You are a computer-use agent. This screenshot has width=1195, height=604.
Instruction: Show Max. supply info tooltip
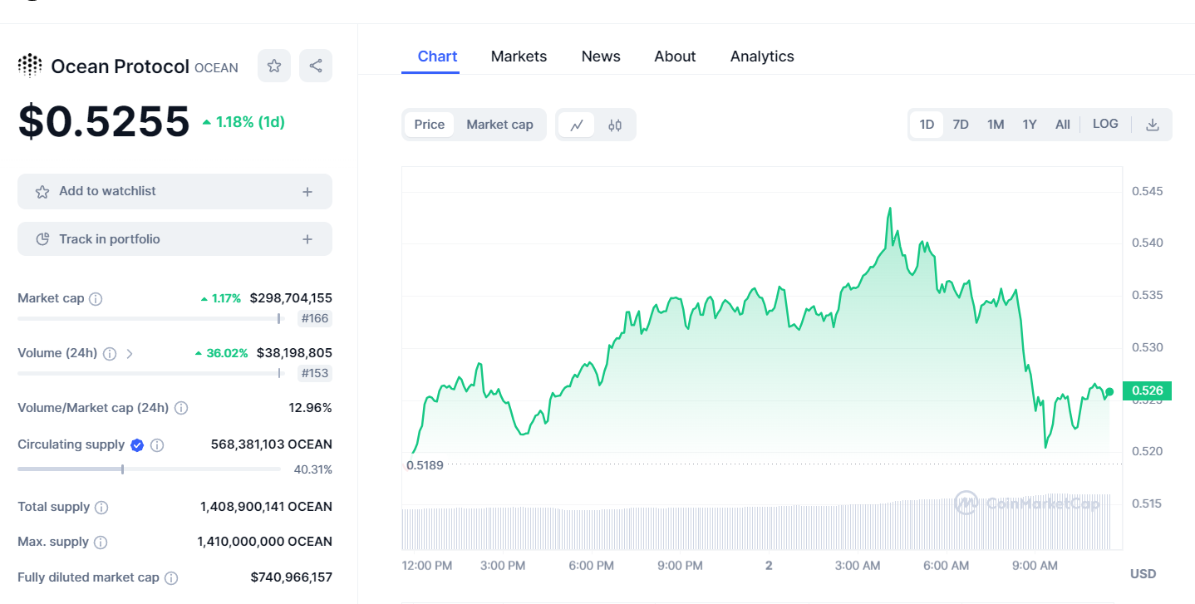[101, 542]
